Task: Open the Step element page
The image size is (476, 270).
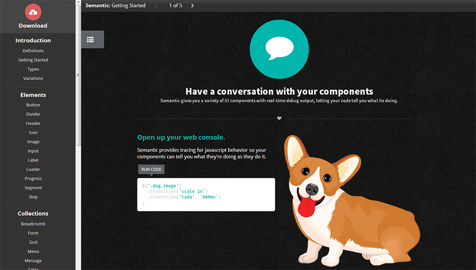Action: tap(33, 197)
